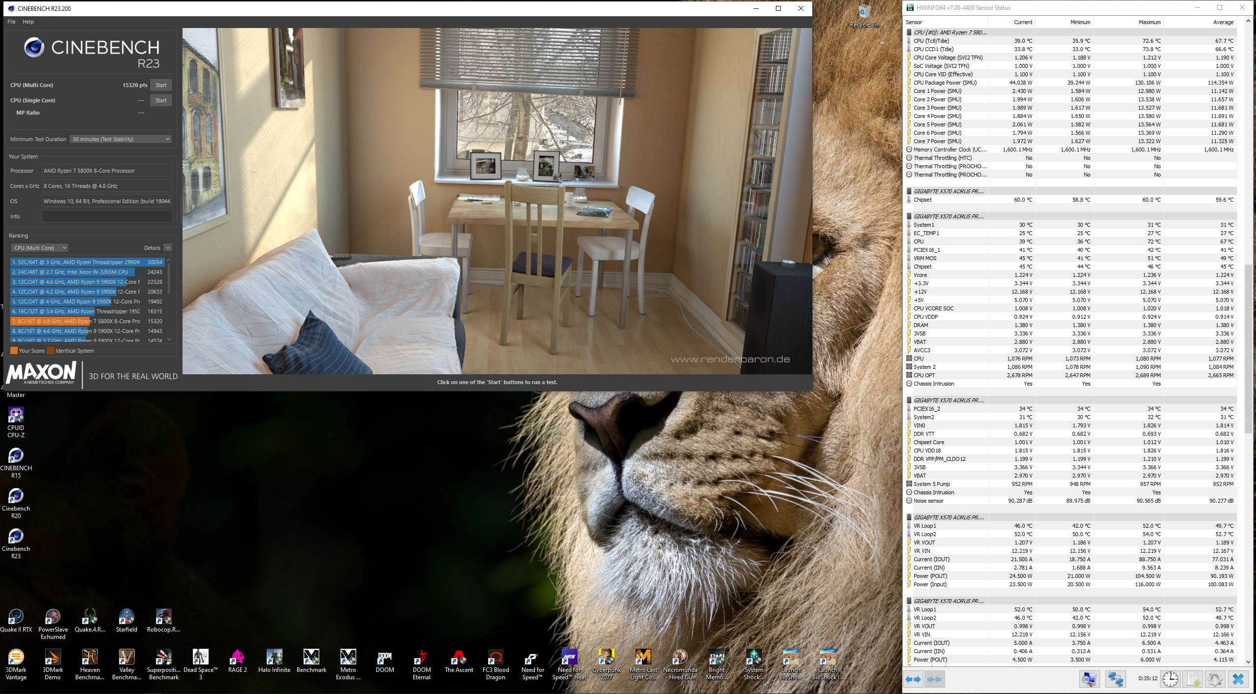Open the PowerSlave Exhumed desktop shortcut
The height and width of the screenshot is (694, 1256).
(53, 624)
